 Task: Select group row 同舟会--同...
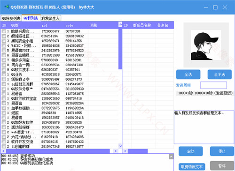click(x=60, y=65)
